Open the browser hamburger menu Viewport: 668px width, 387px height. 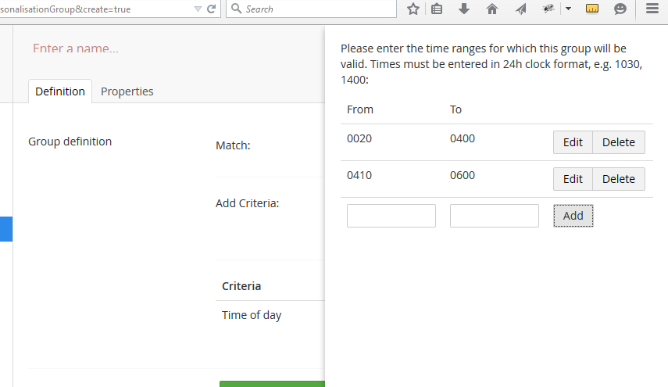(x=652, y=9)
